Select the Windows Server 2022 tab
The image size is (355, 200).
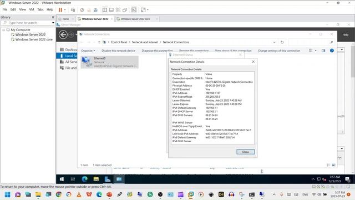(95, 19)
